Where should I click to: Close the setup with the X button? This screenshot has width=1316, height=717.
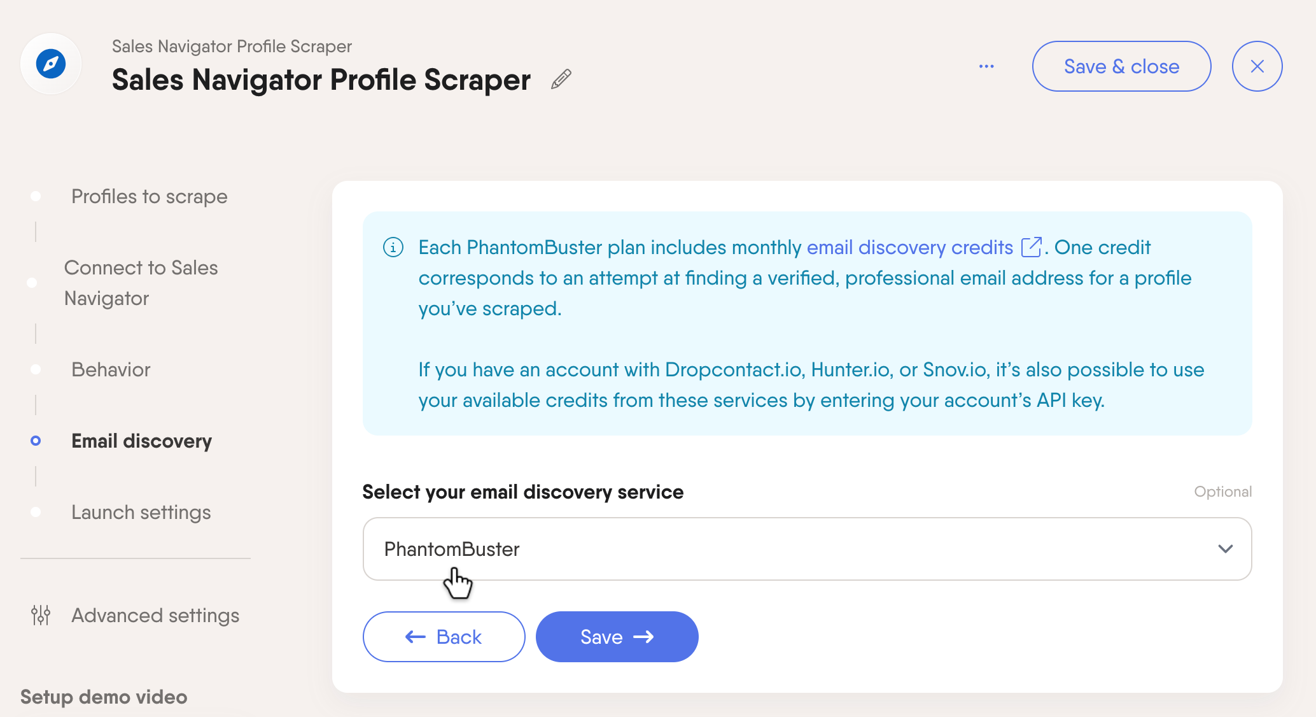(1257, 66)
